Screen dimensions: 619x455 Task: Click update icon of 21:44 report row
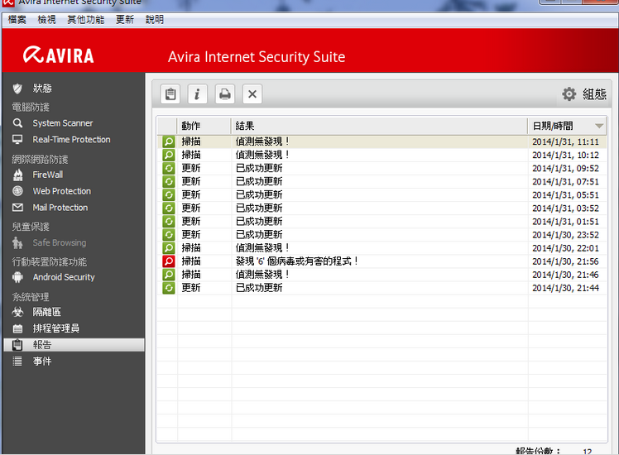pyautogui.click(x=169, y=288)
